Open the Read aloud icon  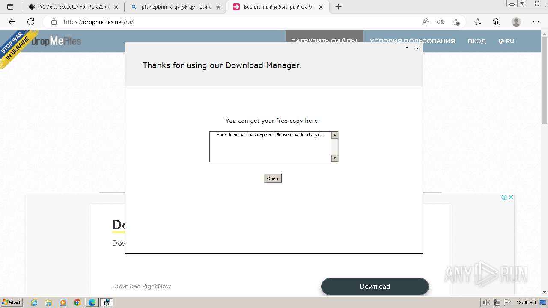tap(425, 22)
